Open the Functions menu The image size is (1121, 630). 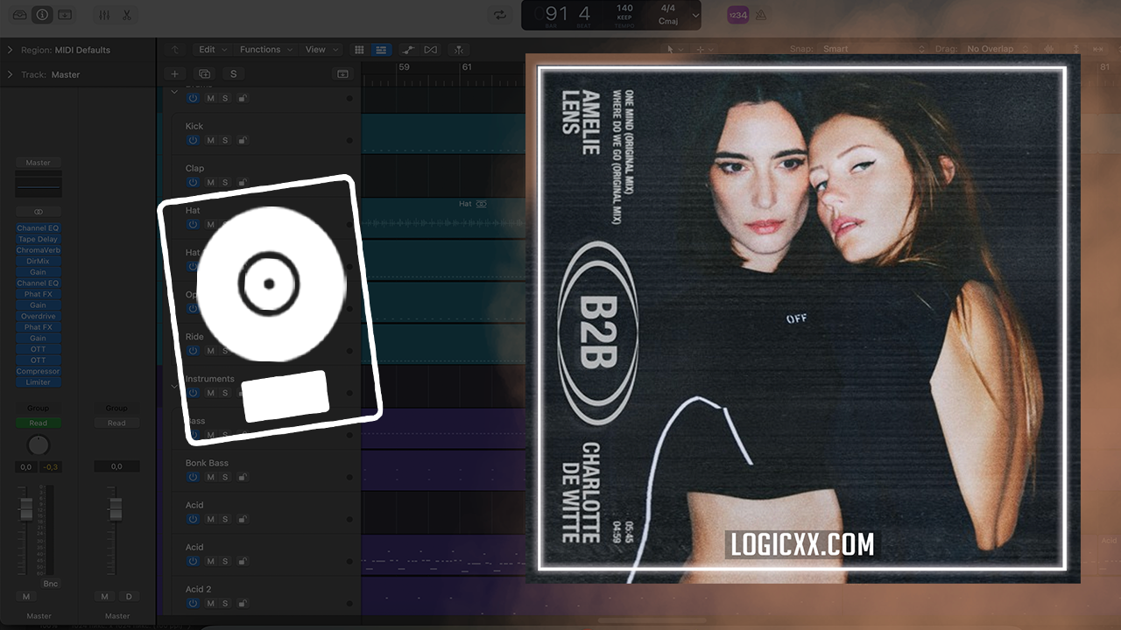point(265,50)
